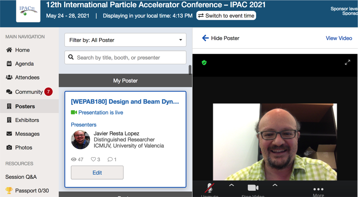Click the Presenters label
Screen dimensions: 358x197
84,125
